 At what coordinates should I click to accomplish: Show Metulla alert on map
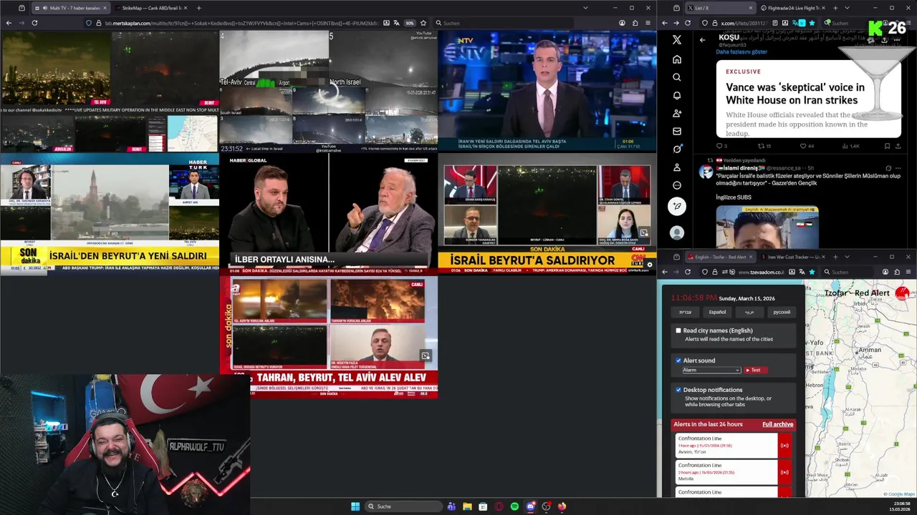tap(726, 472)
